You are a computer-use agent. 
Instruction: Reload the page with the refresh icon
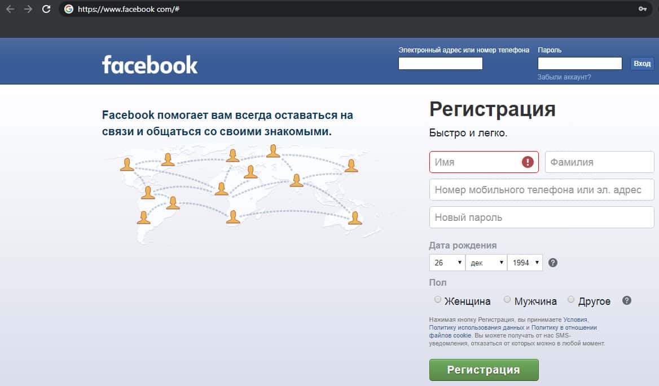(46, 9)
